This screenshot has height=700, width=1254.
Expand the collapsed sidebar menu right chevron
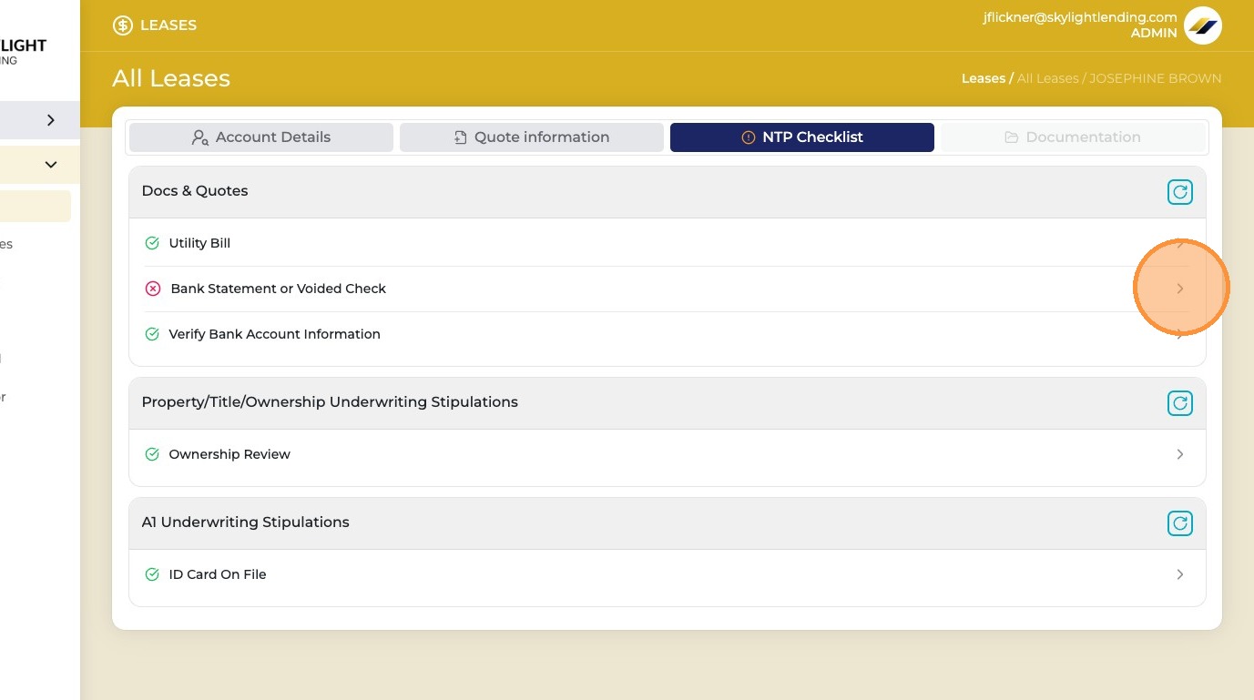51,120
